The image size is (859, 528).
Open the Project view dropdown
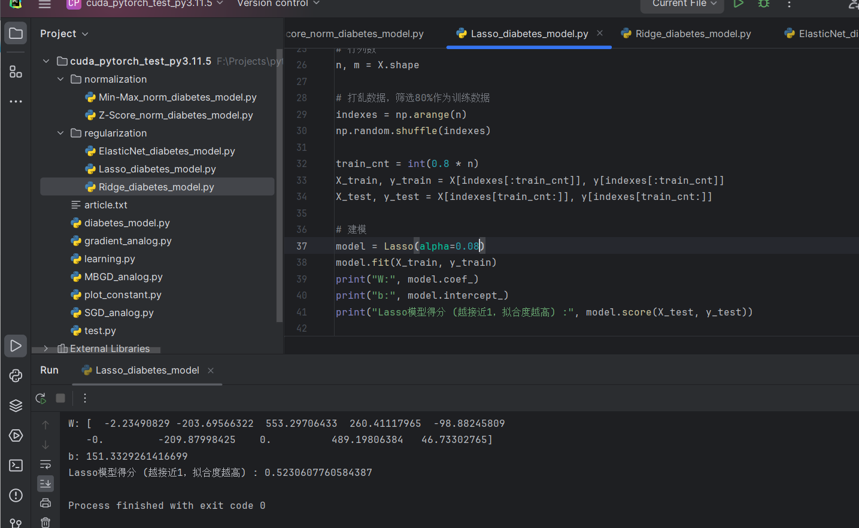(x=64, y=34)
